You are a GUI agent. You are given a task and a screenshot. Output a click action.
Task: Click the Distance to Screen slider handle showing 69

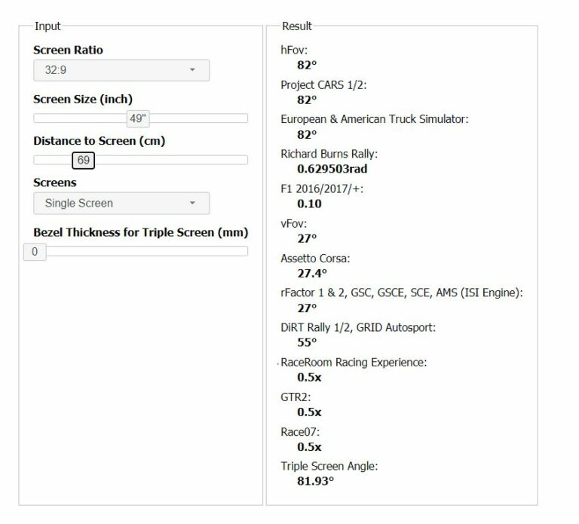pos(84,160)
